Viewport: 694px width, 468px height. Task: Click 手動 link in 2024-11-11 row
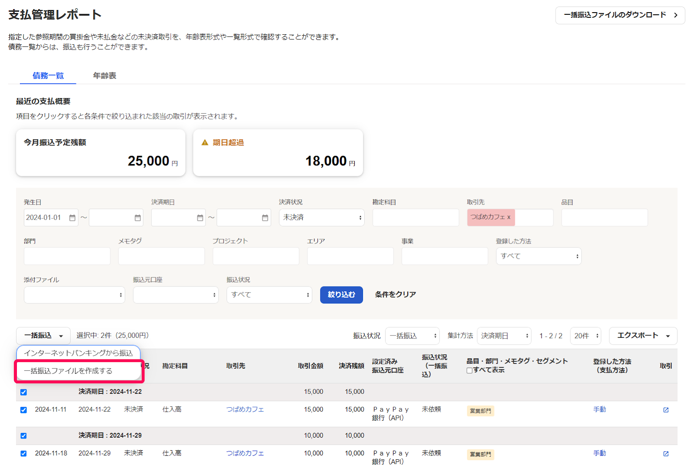click(599, 409)
